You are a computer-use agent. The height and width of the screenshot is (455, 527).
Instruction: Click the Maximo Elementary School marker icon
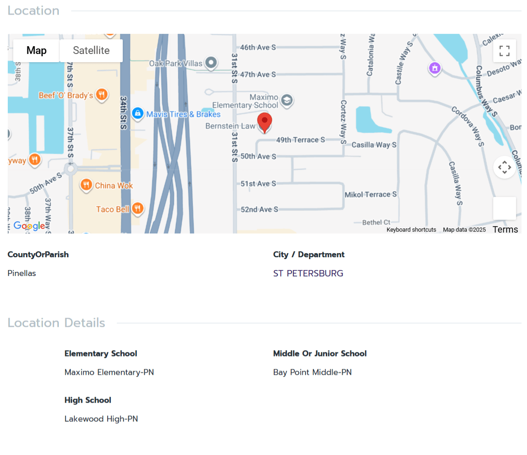[287, 101]
